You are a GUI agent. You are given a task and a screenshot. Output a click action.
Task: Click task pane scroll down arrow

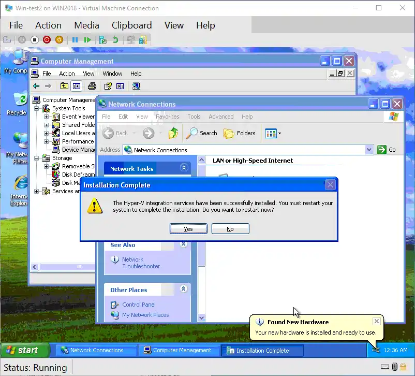click(201, 317)
